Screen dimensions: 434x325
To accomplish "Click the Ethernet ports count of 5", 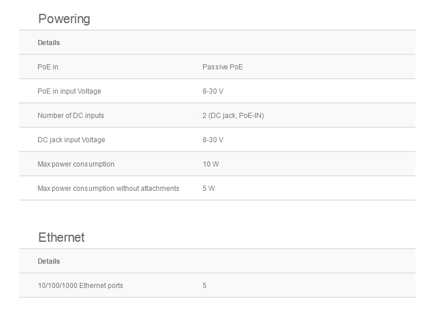I will [x=204, y=286].
